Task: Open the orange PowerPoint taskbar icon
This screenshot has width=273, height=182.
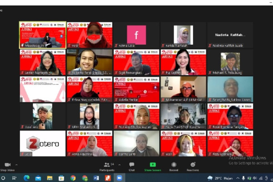Action: click(108, 178)
